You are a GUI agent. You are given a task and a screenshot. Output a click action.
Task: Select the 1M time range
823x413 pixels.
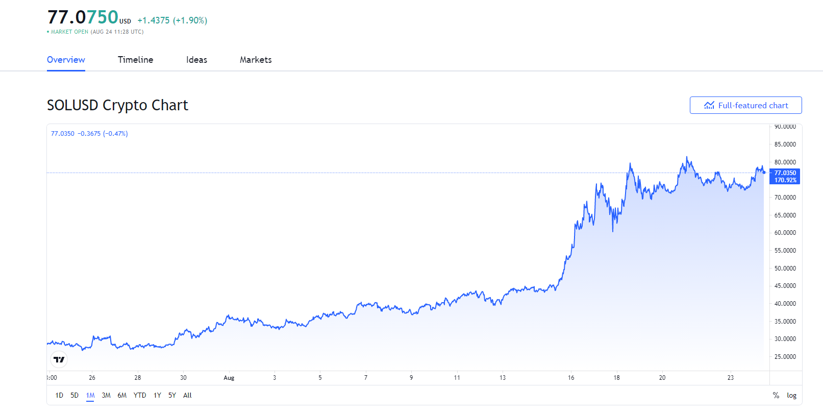coord(90,395)
